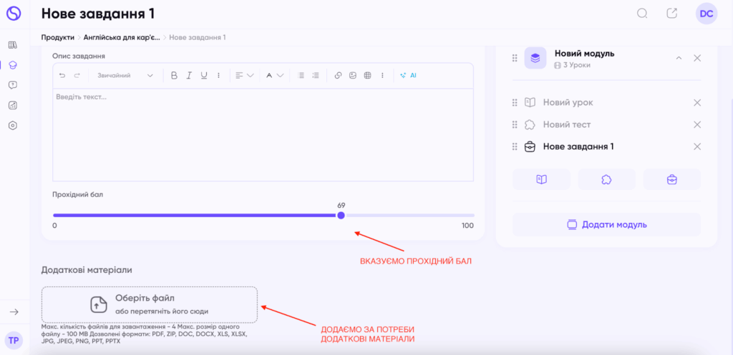The image size is (733, 355).
Task: Go to Англійська для кар'є... breadcrumb
Action: point(122,37)
